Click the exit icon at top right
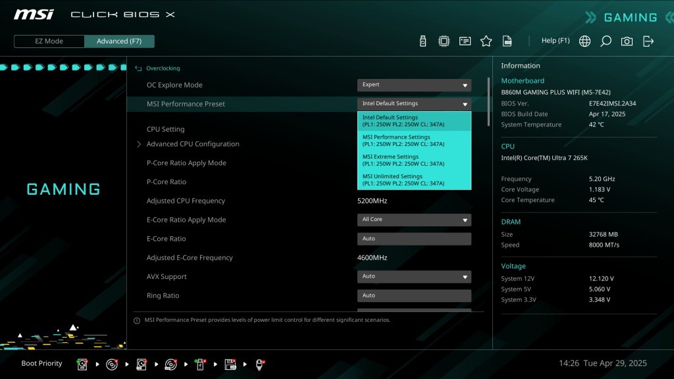The image size is (674, 379). 648,41
